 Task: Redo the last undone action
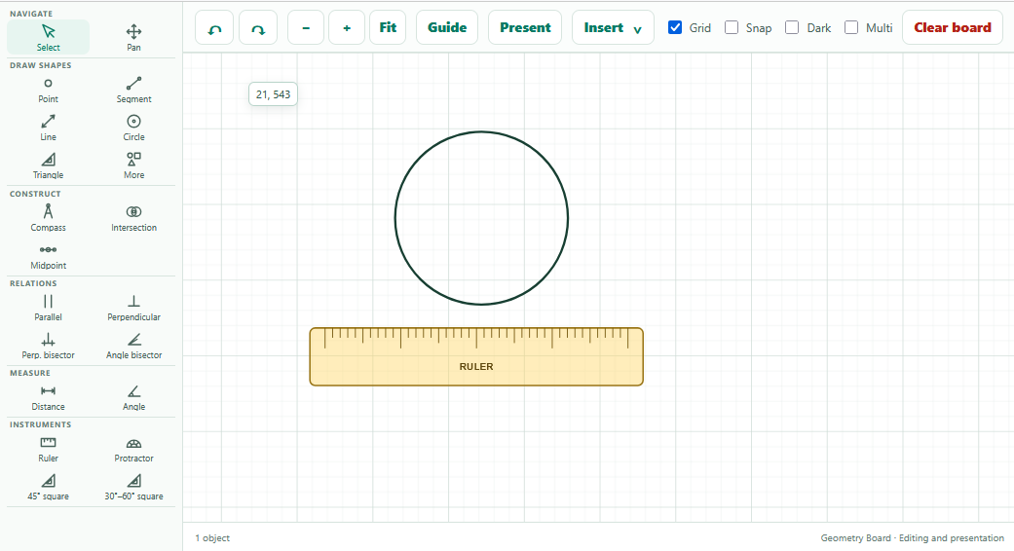point(258,28)
